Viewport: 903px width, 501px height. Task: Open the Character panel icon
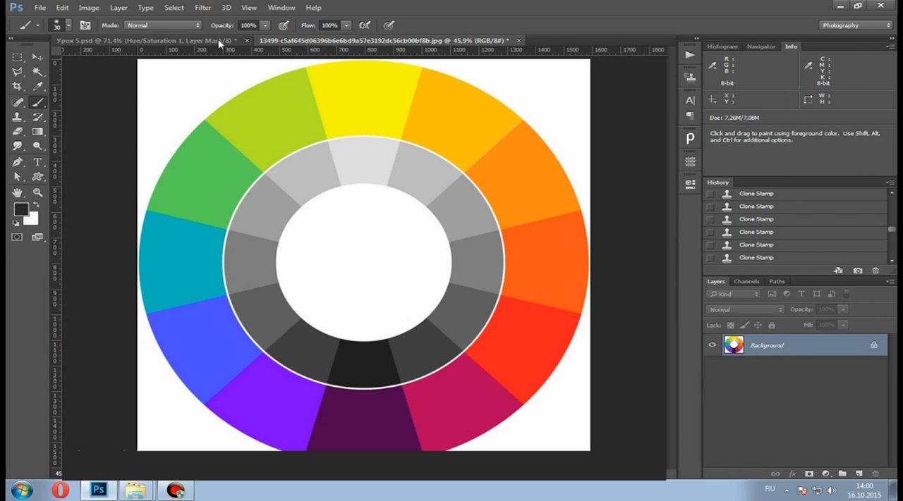click(x=690, y=100)
